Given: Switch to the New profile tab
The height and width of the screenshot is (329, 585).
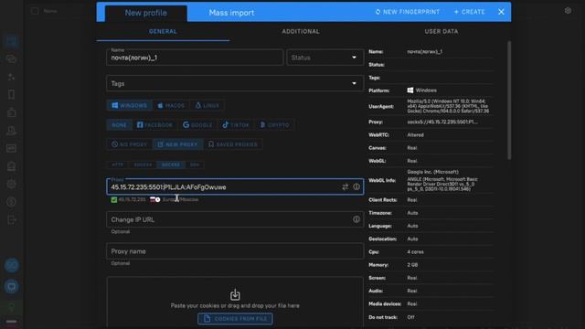Looking at the screenshot, I should (146, 13).
